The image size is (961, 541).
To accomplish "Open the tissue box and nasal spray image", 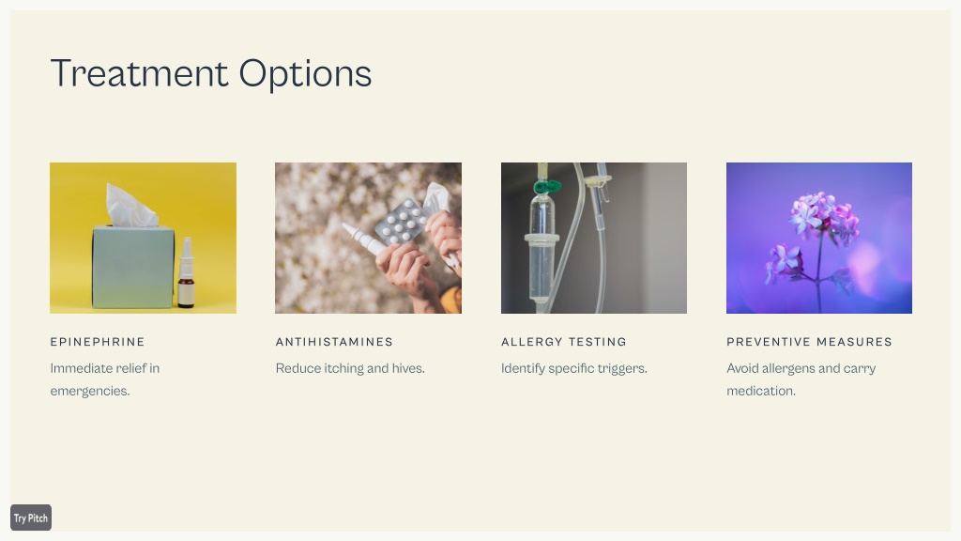I will pos(143,238).
